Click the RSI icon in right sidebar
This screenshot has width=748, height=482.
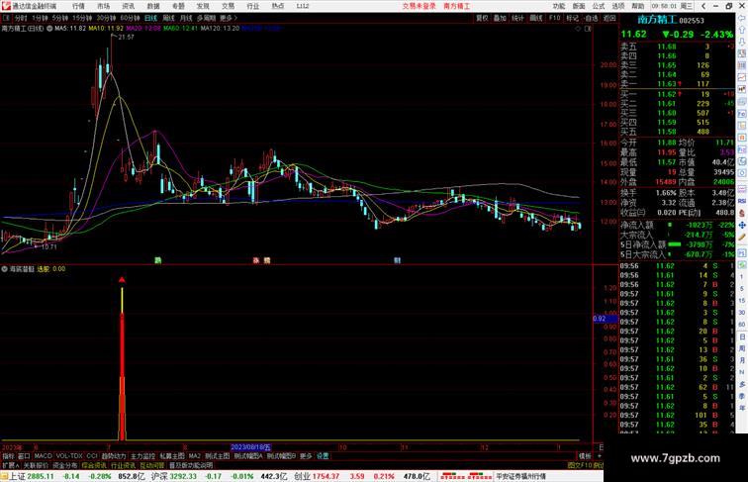(742, 201)
